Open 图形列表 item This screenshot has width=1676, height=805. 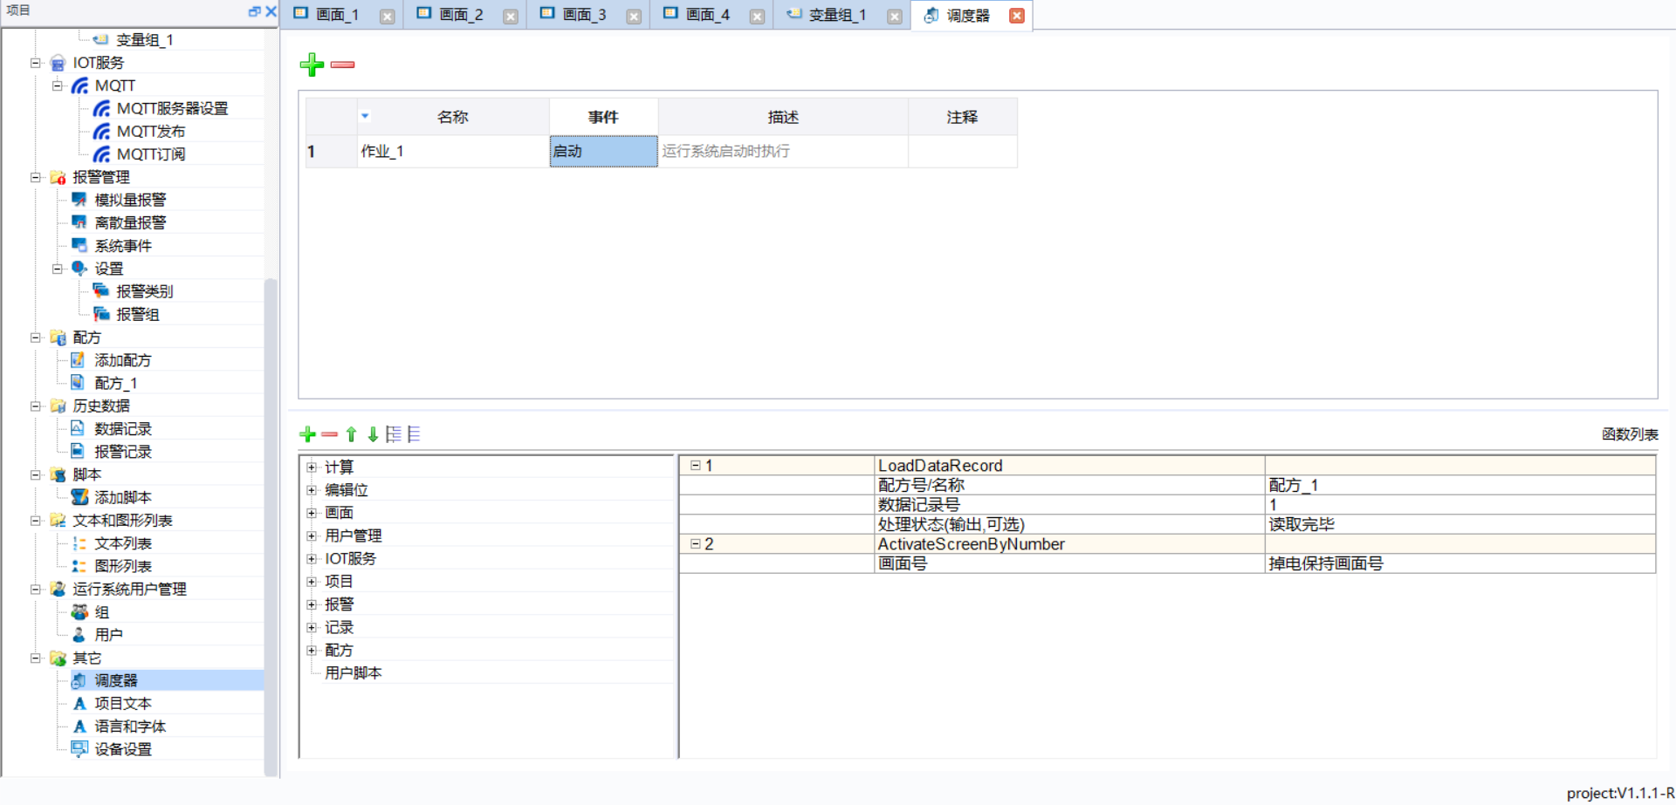[122, 566]
